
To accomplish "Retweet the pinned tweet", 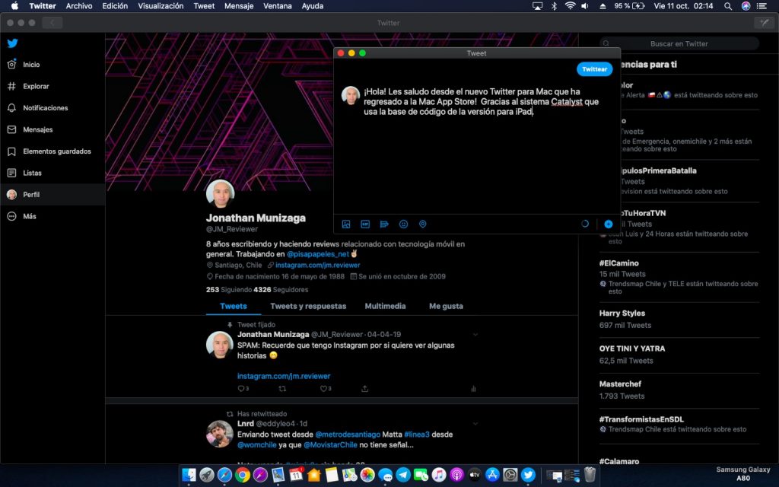I will point(283,389).
